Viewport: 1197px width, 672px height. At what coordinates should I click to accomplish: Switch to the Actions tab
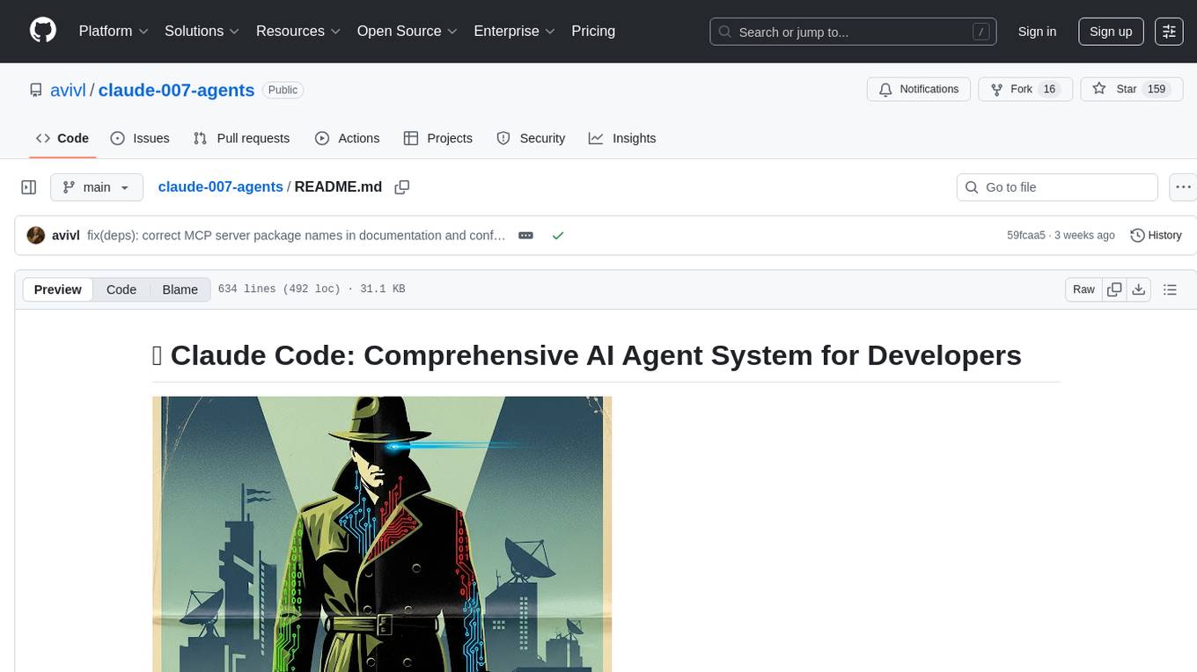(347, 138)
